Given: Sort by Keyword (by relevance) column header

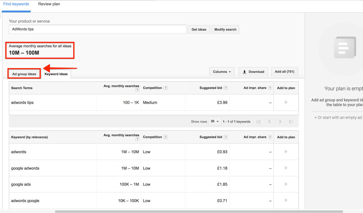Looking at the screenshot, I should [29, 137].
